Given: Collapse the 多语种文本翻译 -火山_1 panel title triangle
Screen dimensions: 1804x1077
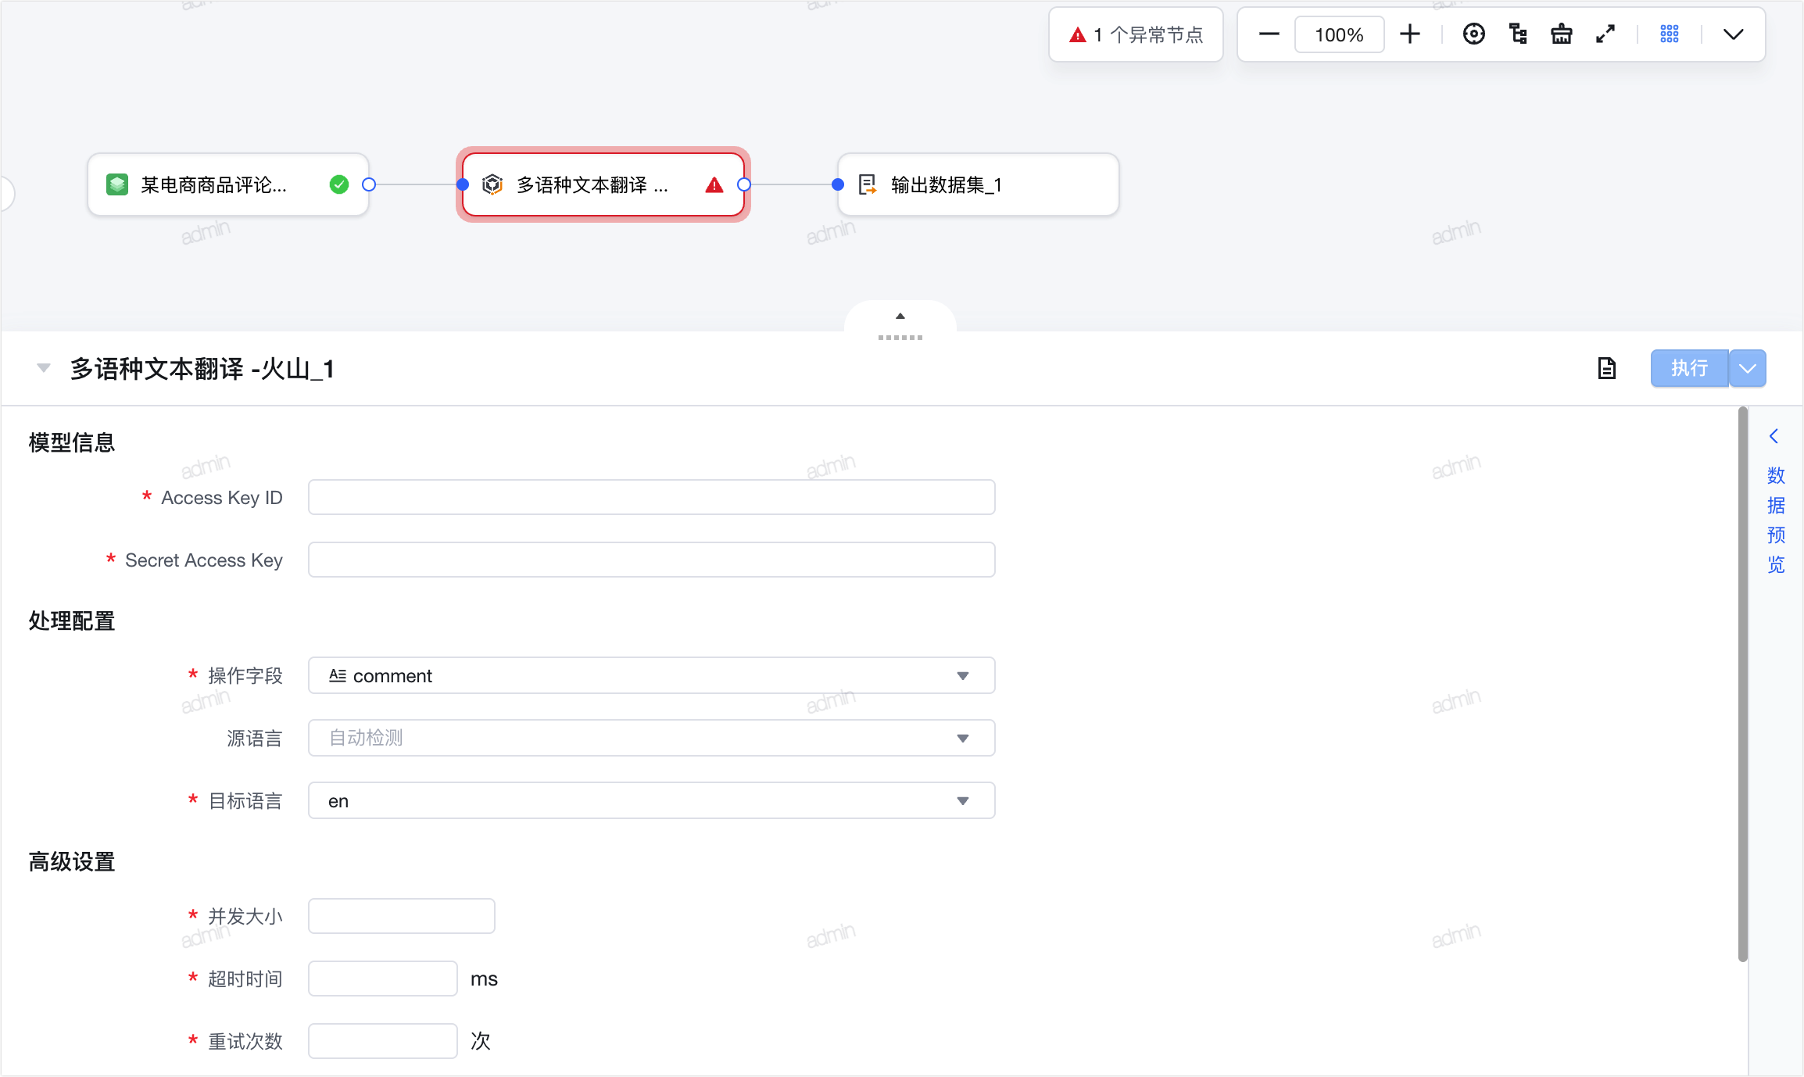Looking at the screenshot, I should click(44, 368).
